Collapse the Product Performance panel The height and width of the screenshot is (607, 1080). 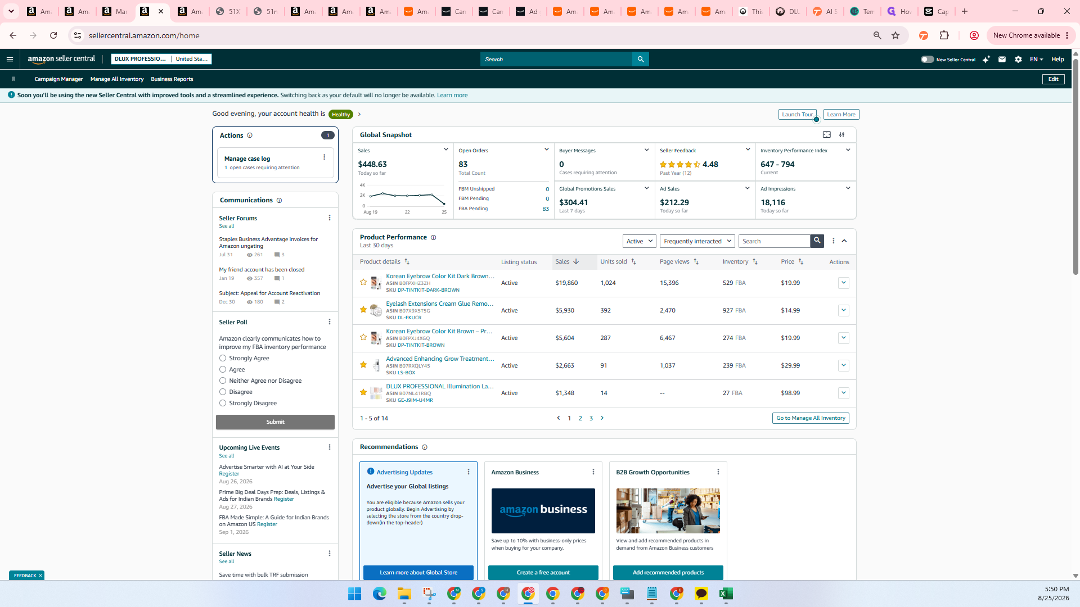(844, 241)
